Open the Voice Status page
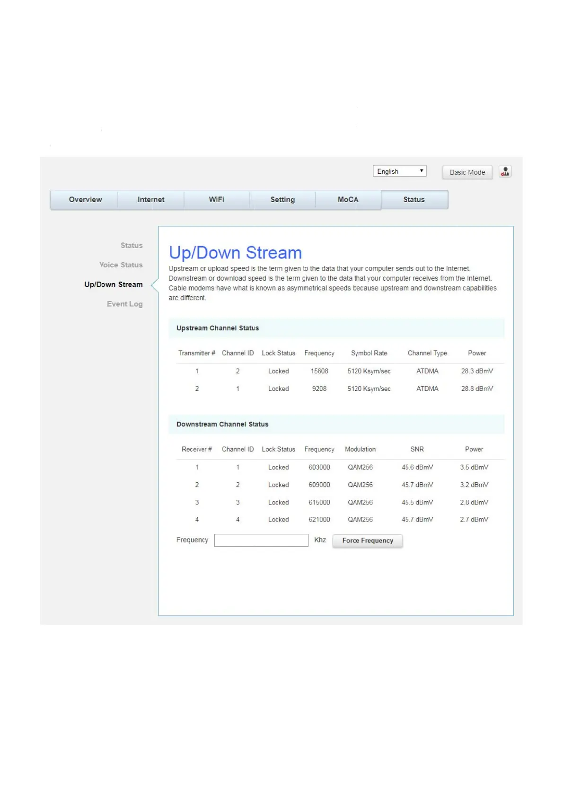The width and height of the screenshot is (563, 797). click(x=121, y=265)
